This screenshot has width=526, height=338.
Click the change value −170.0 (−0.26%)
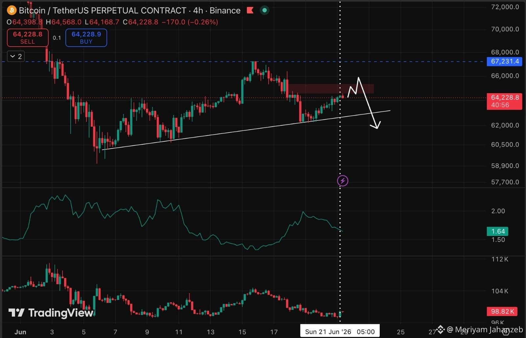pyautogui.click(x=190, y=22)
